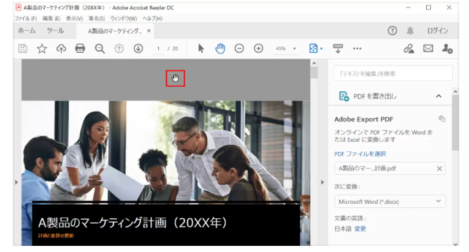The image size is (469, 252).
Task: Send file by email envelope icon
Action: pos(428,48)
